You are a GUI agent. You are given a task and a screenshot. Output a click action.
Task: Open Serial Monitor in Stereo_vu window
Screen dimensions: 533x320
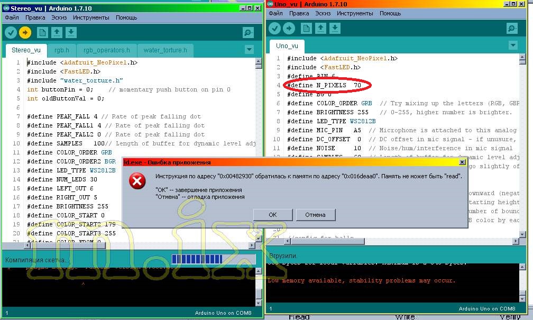(x=249, y=33)
